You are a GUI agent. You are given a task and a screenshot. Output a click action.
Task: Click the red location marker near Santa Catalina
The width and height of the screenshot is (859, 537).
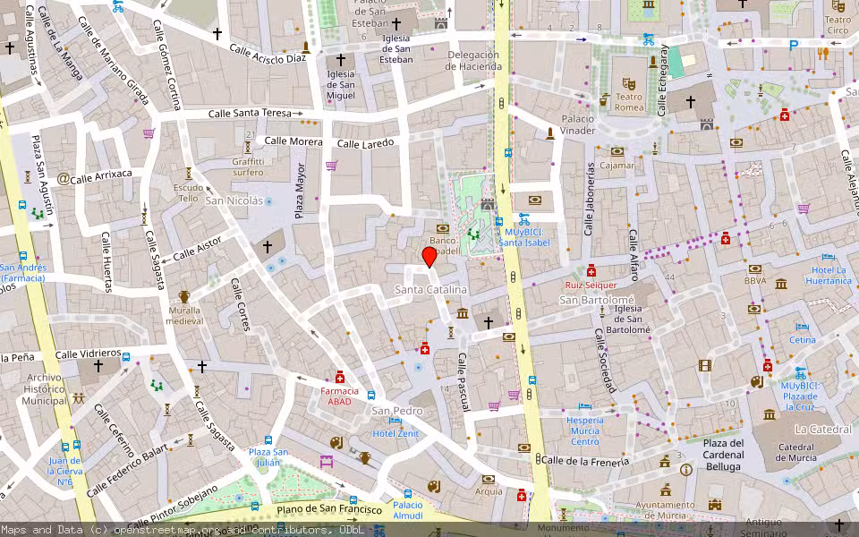point(429,257)
